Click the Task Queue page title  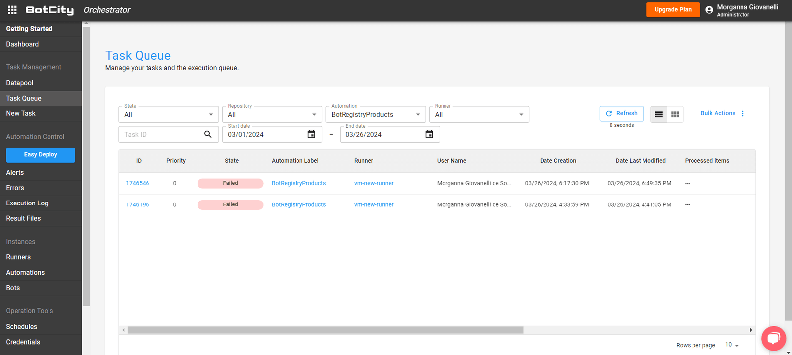tap(138, 55)
